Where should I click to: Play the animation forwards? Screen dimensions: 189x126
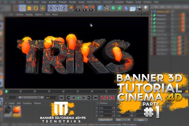(78, 98)
